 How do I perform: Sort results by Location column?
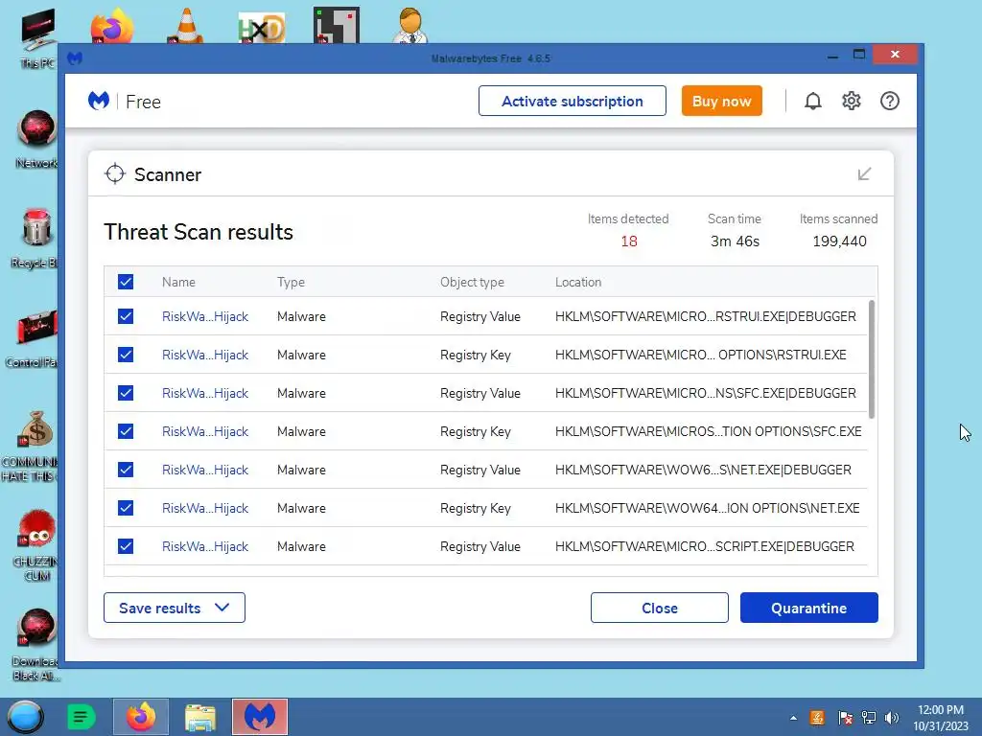(578, 283)
